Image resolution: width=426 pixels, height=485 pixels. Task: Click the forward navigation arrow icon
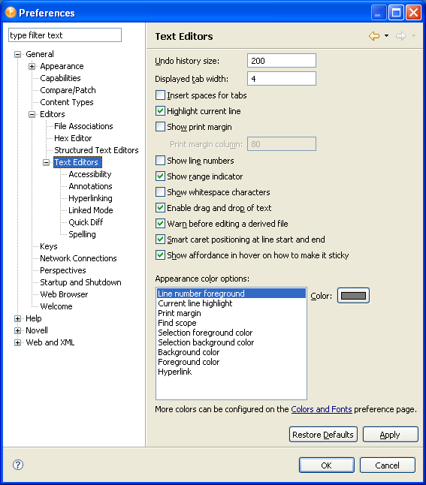point(401,36)
